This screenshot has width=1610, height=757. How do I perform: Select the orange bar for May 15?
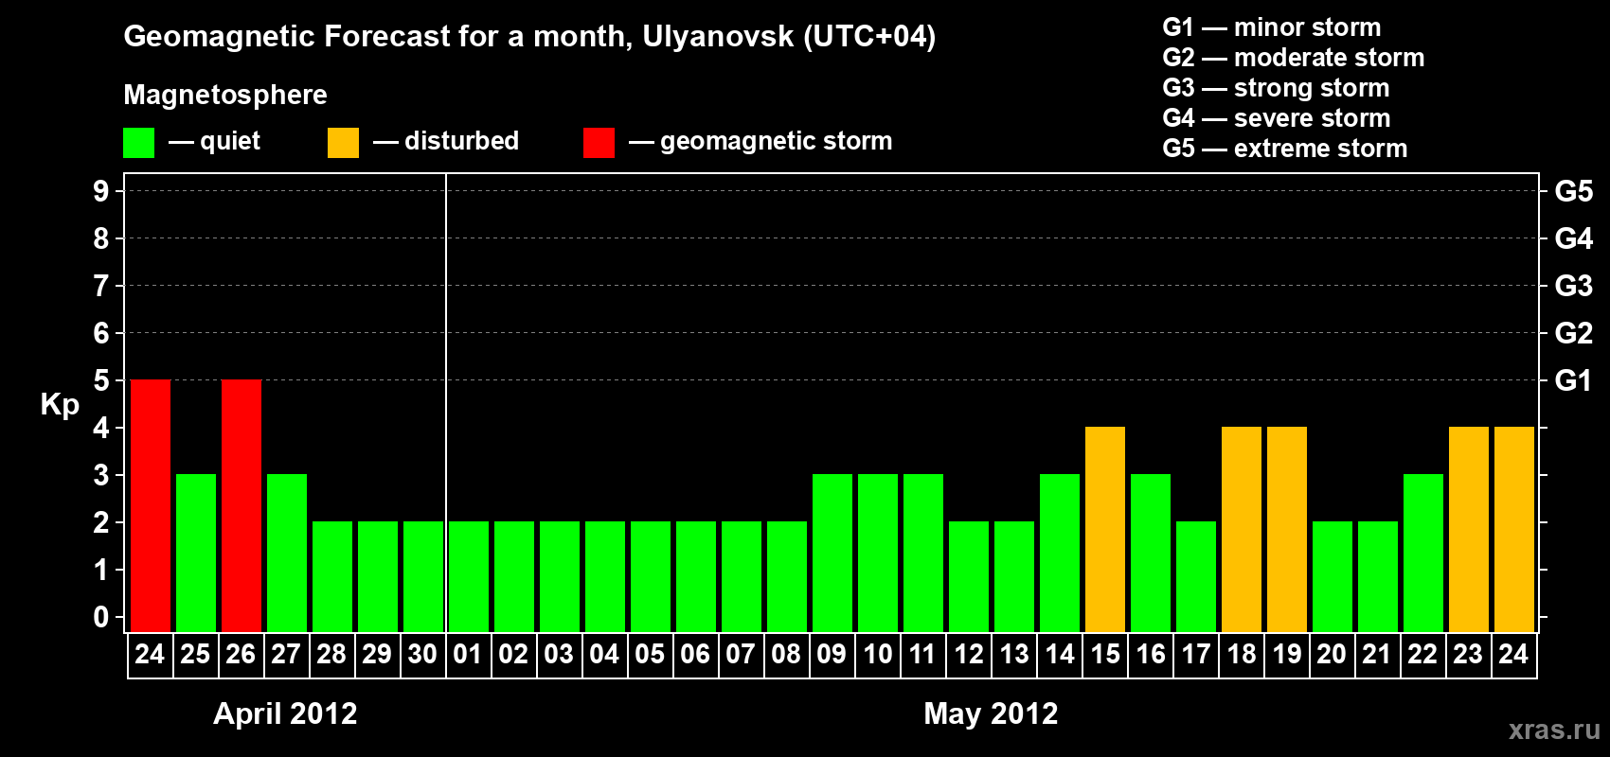(1105, 529)
